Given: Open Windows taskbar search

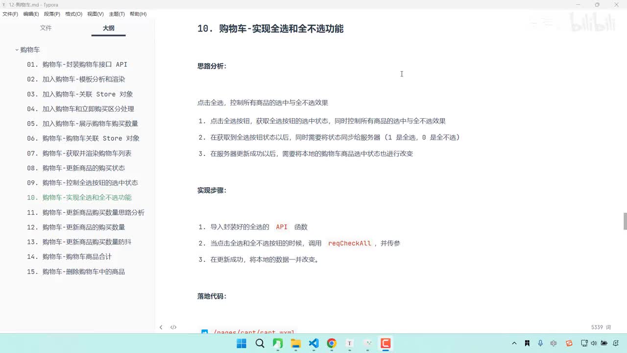Looking at the screenshot, I should [260, 343].
